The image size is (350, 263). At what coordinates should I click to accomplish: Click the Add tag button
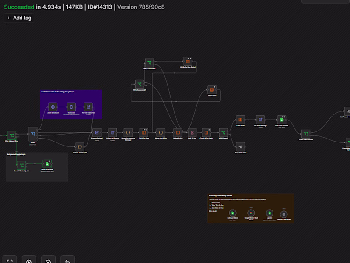click(19, 18)
